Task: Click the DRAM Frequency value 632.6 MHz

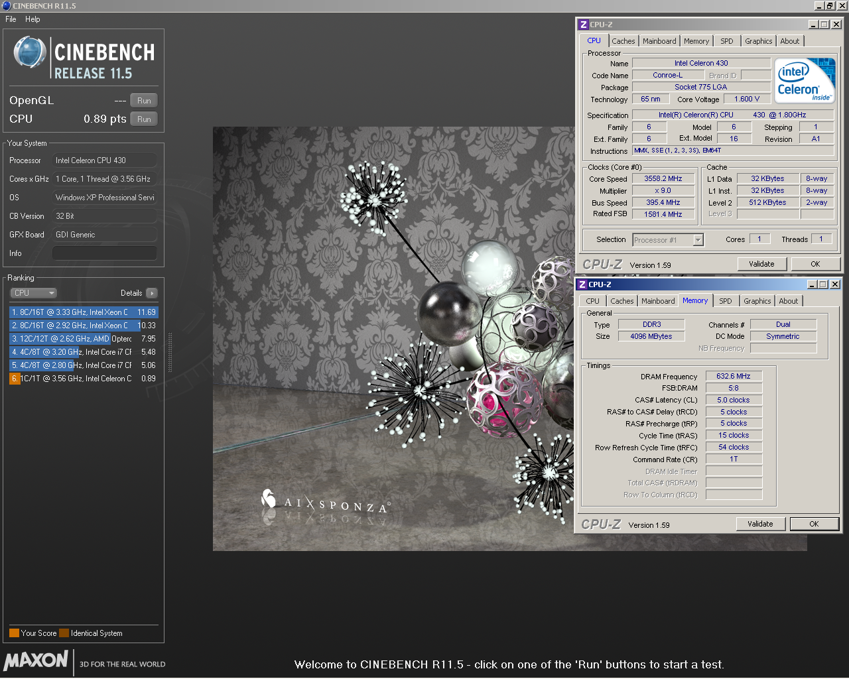Action: pos(734,376)
